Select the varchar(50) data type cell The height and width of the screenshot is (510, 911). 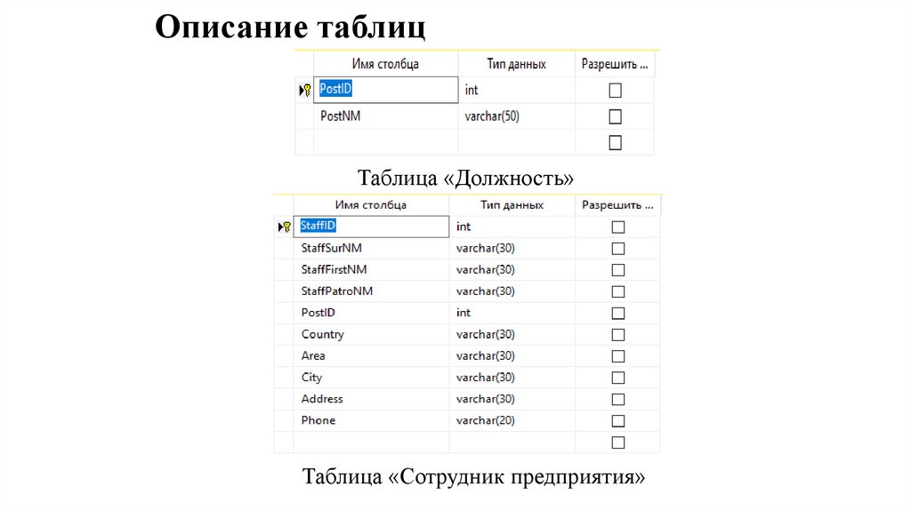(x=517, y=116)
